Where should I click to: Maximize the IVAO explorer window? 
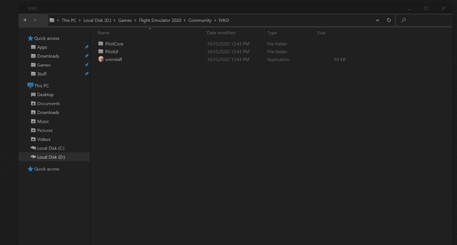(x=426, y=8)
